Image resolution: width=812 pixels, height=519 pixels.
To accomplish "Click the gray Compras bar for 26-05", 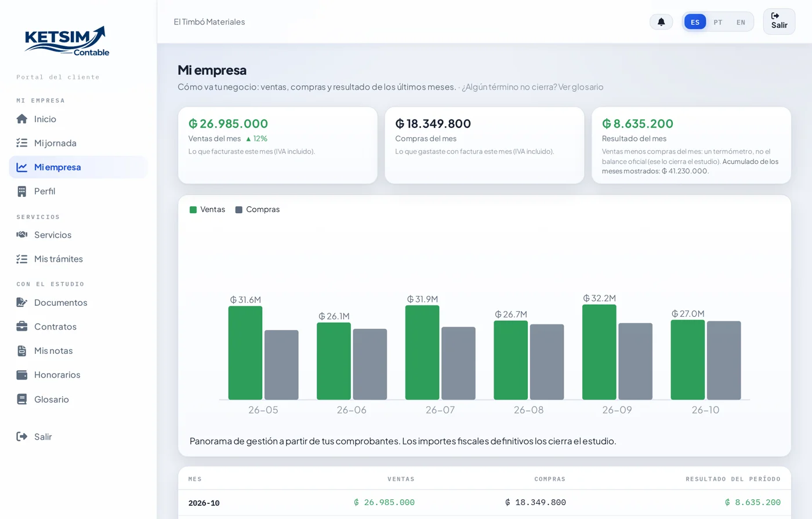I will click(281, 365).
